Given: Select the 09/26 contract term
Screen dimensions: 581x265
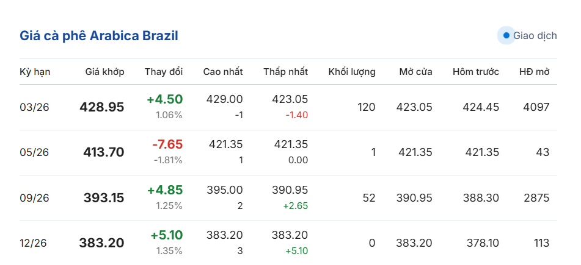Looking at the screenshot, I should (x=34, y=198).
